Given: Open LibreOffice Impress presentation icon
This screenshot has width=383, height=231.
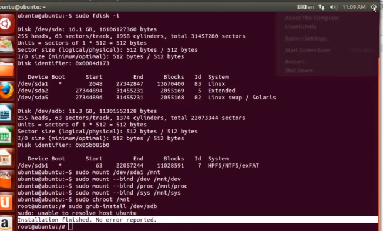Looking at the screenshot, I should [6, 158].
